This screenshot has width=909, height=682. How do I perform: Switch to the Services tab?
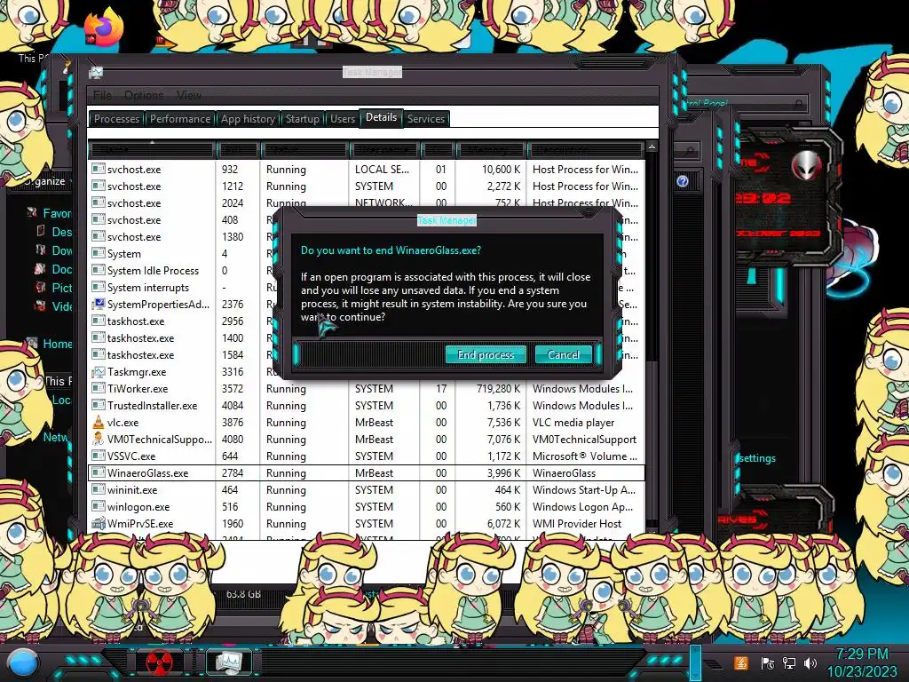[425, 119]
